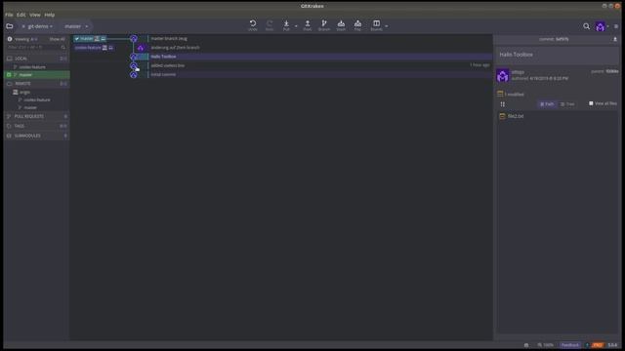Click the Push toolbar icon
The height and width of the screenshot is (351, 625).
click(x=308, y=25)
